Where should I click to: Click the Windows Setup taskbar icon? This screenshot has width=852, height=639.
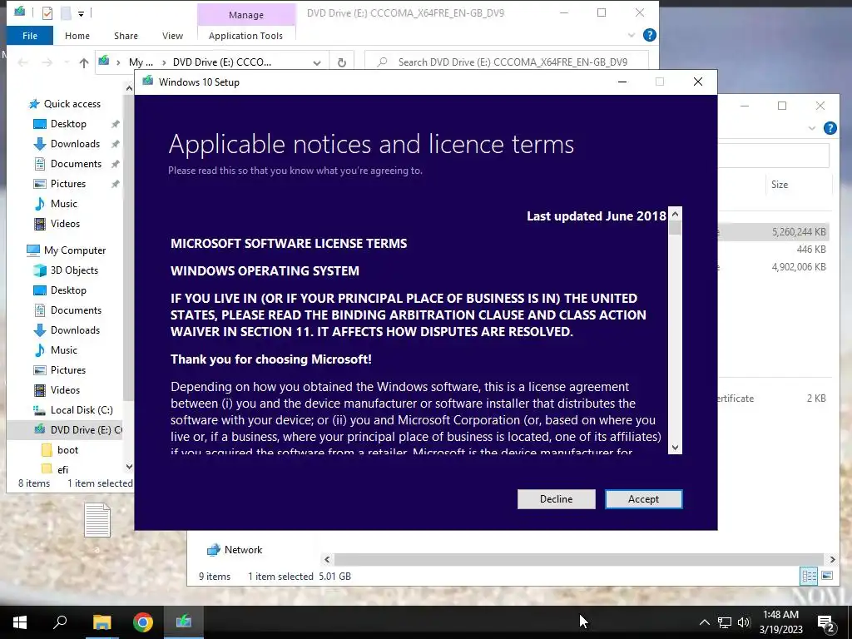(x=184, y=622)
